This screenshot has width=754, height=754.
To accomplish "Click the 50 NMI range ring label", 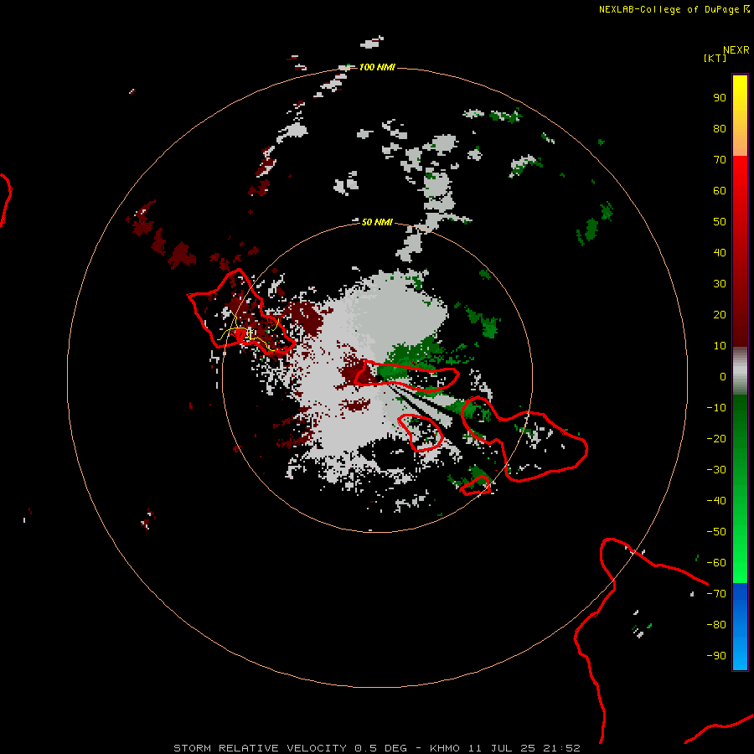I will [377, 222].
